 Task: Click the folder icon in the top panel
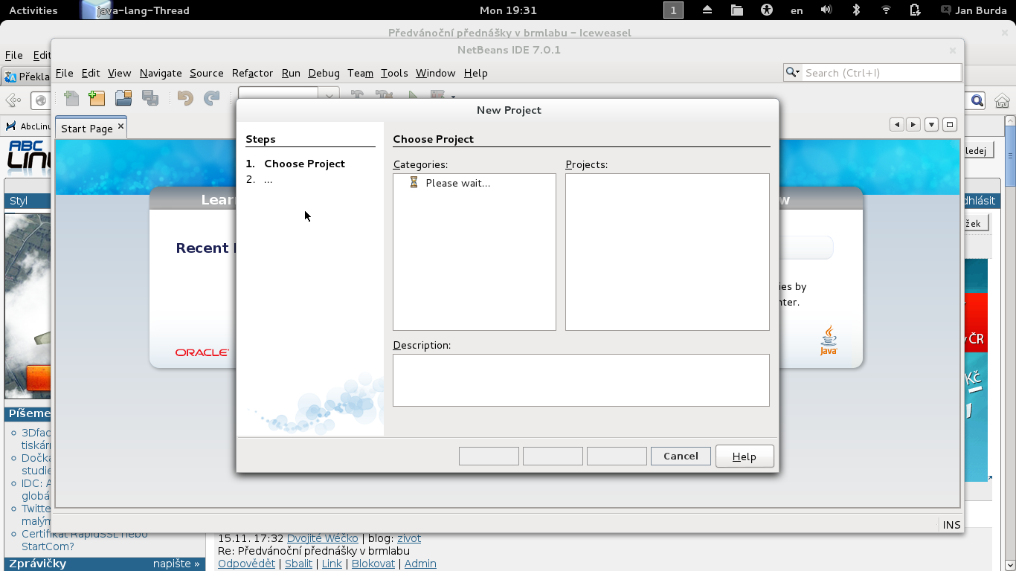point(736,10)
